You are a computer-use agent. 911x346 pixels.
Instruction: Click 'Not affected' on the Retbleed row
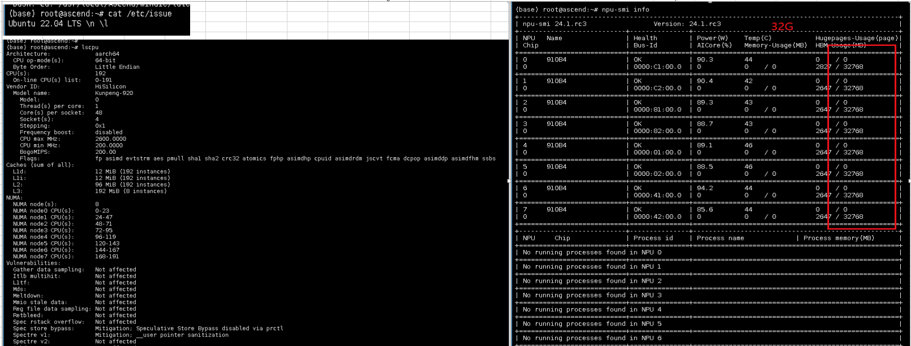[115, 315]
